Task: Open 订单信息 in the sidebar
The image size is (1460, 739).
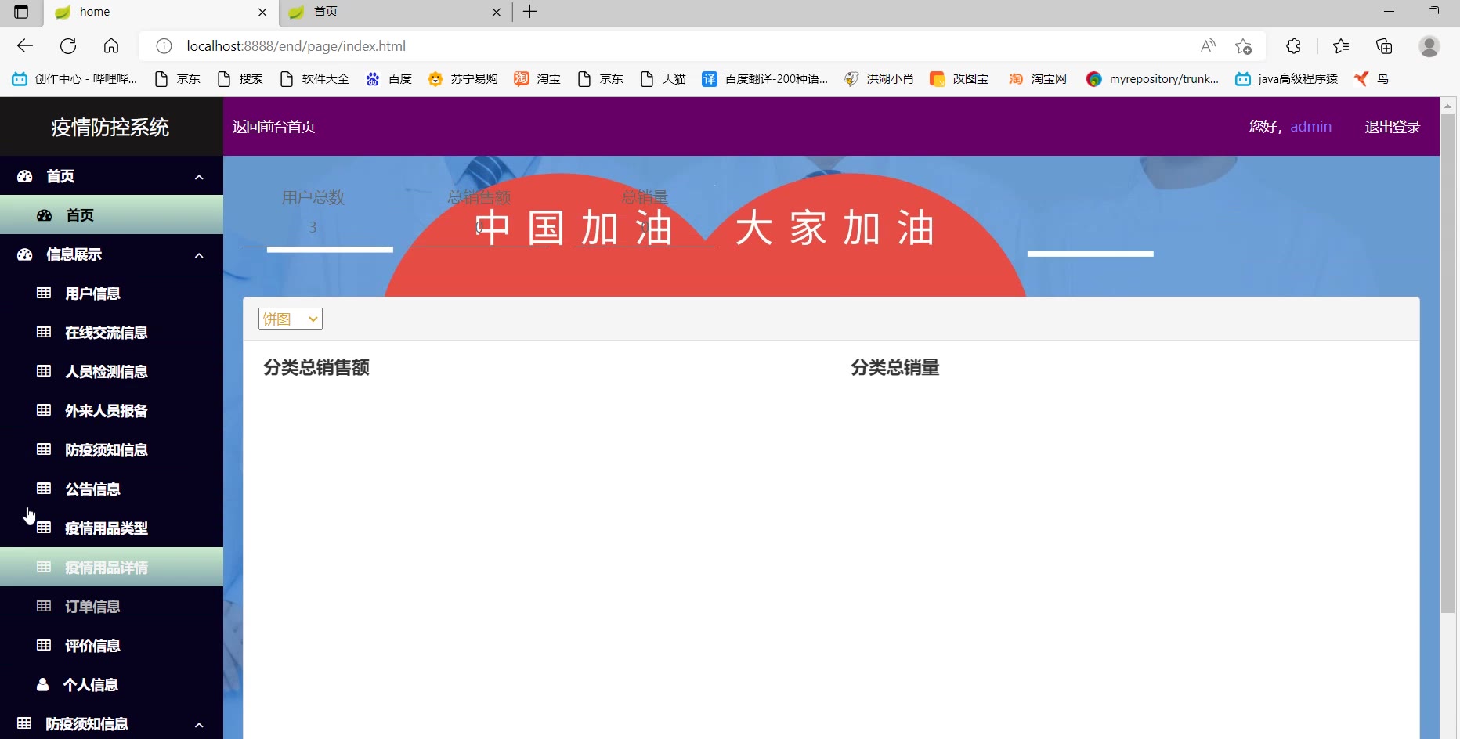Action: point(111,607)
